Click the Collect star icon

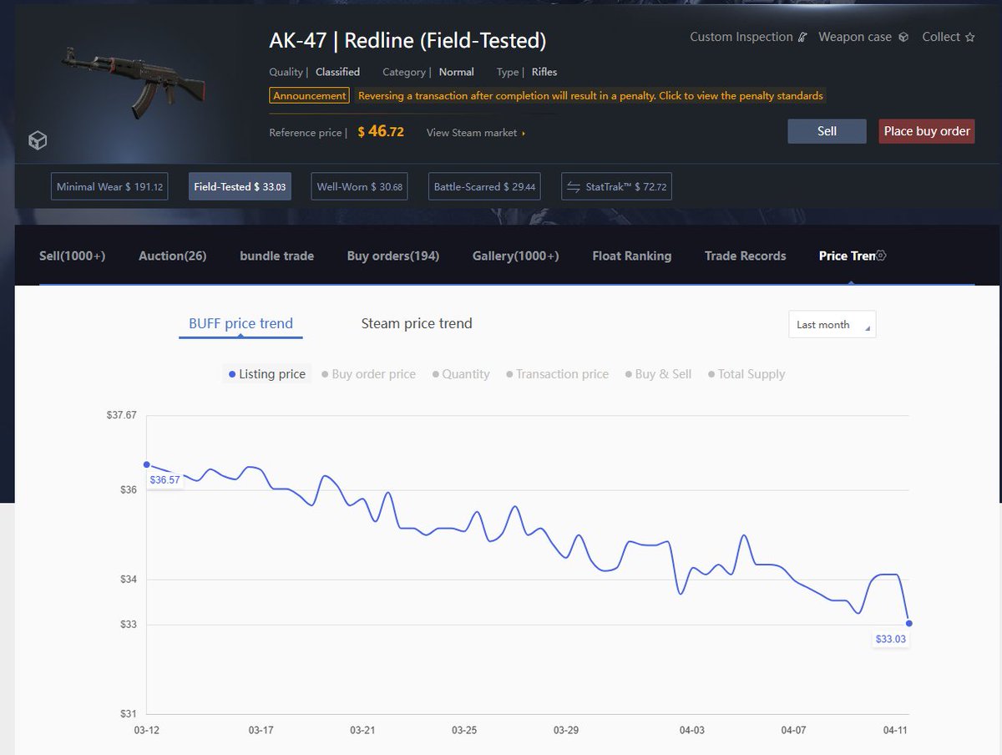(x=969, y=38)
